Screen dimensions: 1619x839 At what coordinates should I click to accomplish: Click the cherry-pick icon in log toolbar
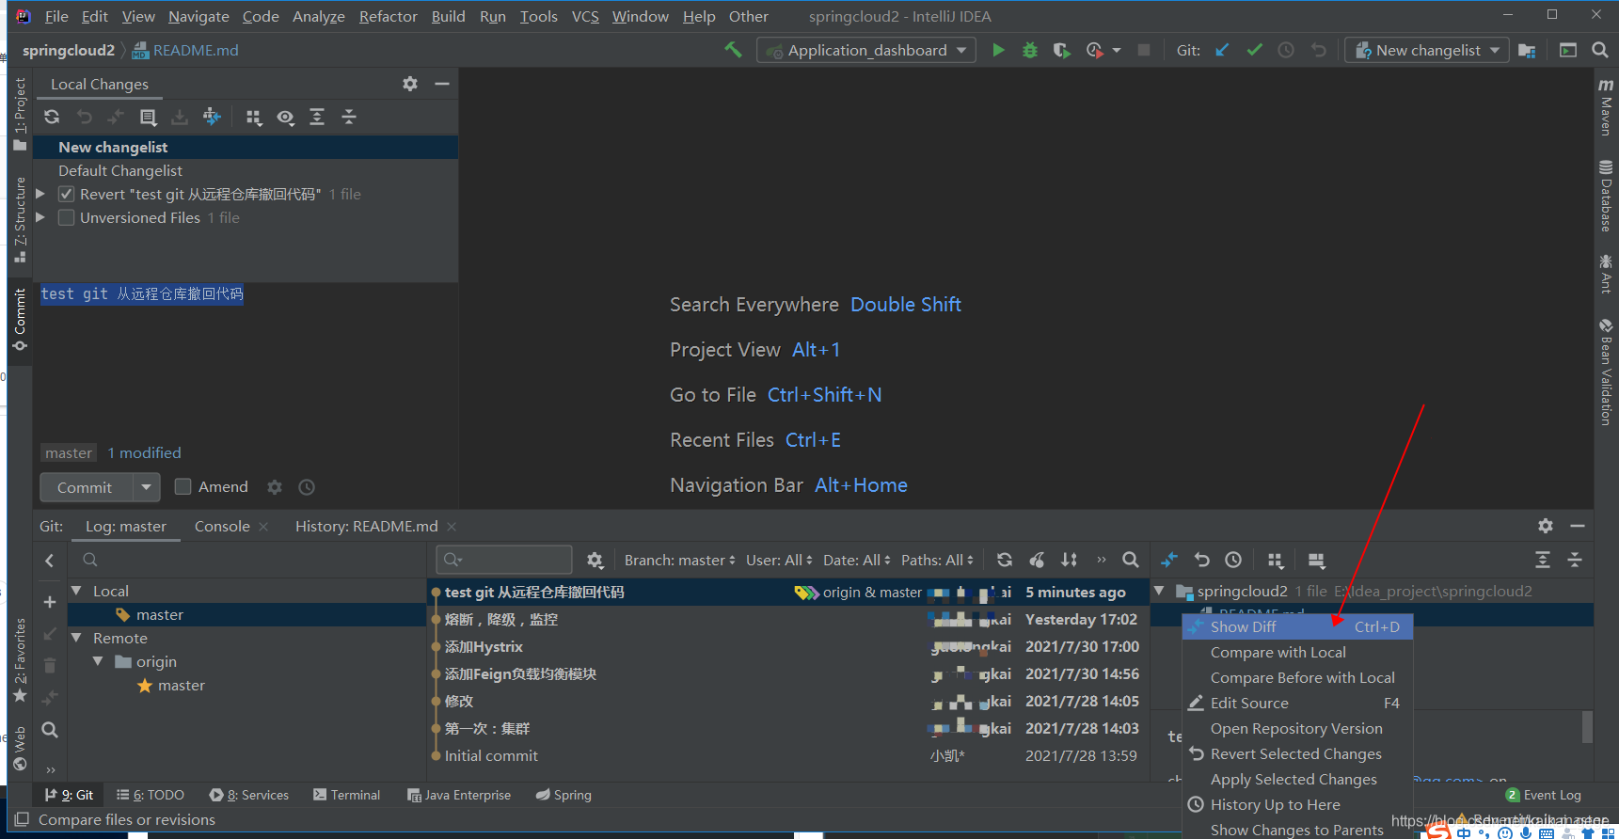1037,560
